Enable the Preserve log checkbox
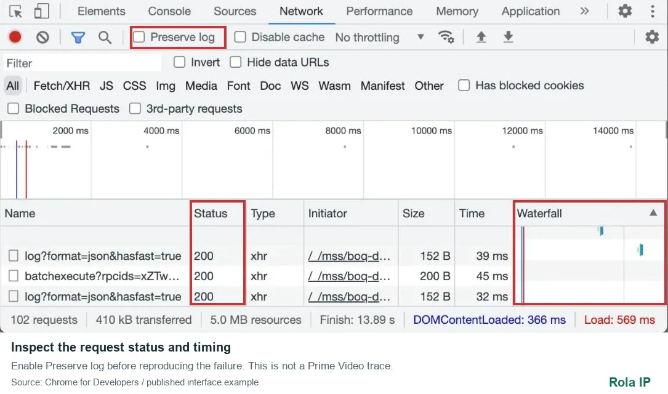The height and width of the screenshot is (394, 668). (139, 37)
